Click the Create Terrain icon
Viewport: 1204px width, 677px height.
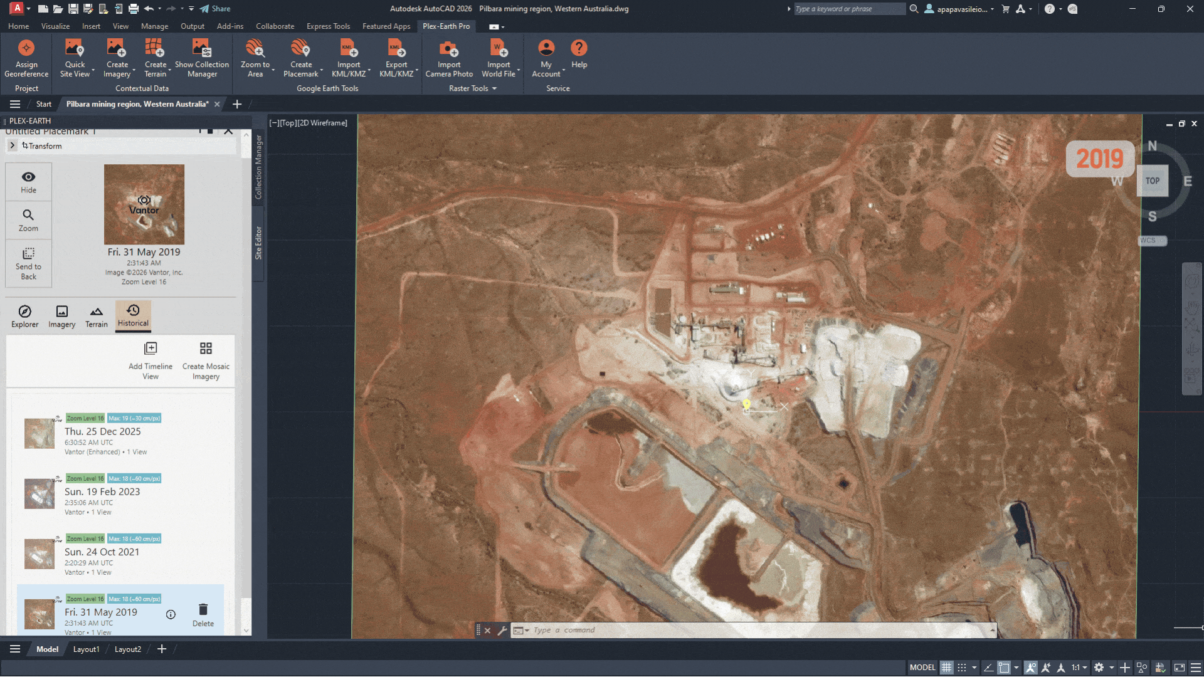pos(155,49)
